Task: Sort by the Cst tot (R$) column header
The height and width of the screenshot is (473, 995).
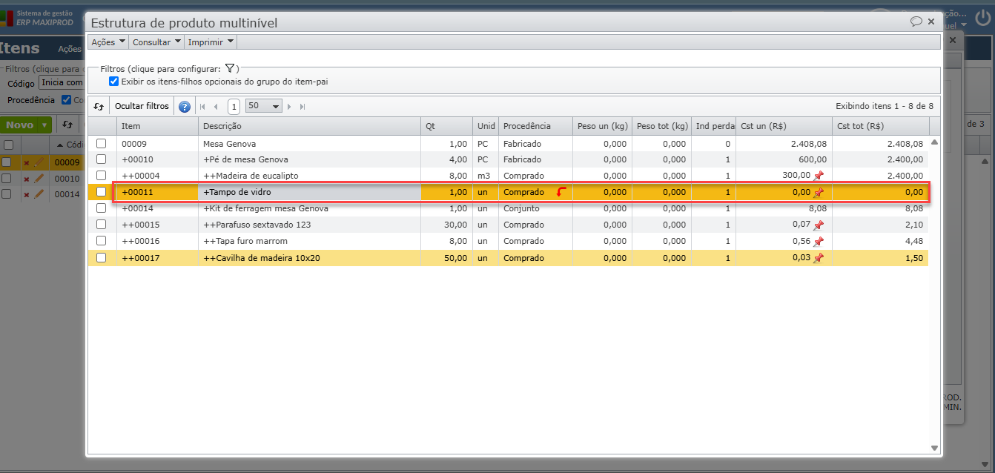Action: pyautogui.click(x=880, y=126)
